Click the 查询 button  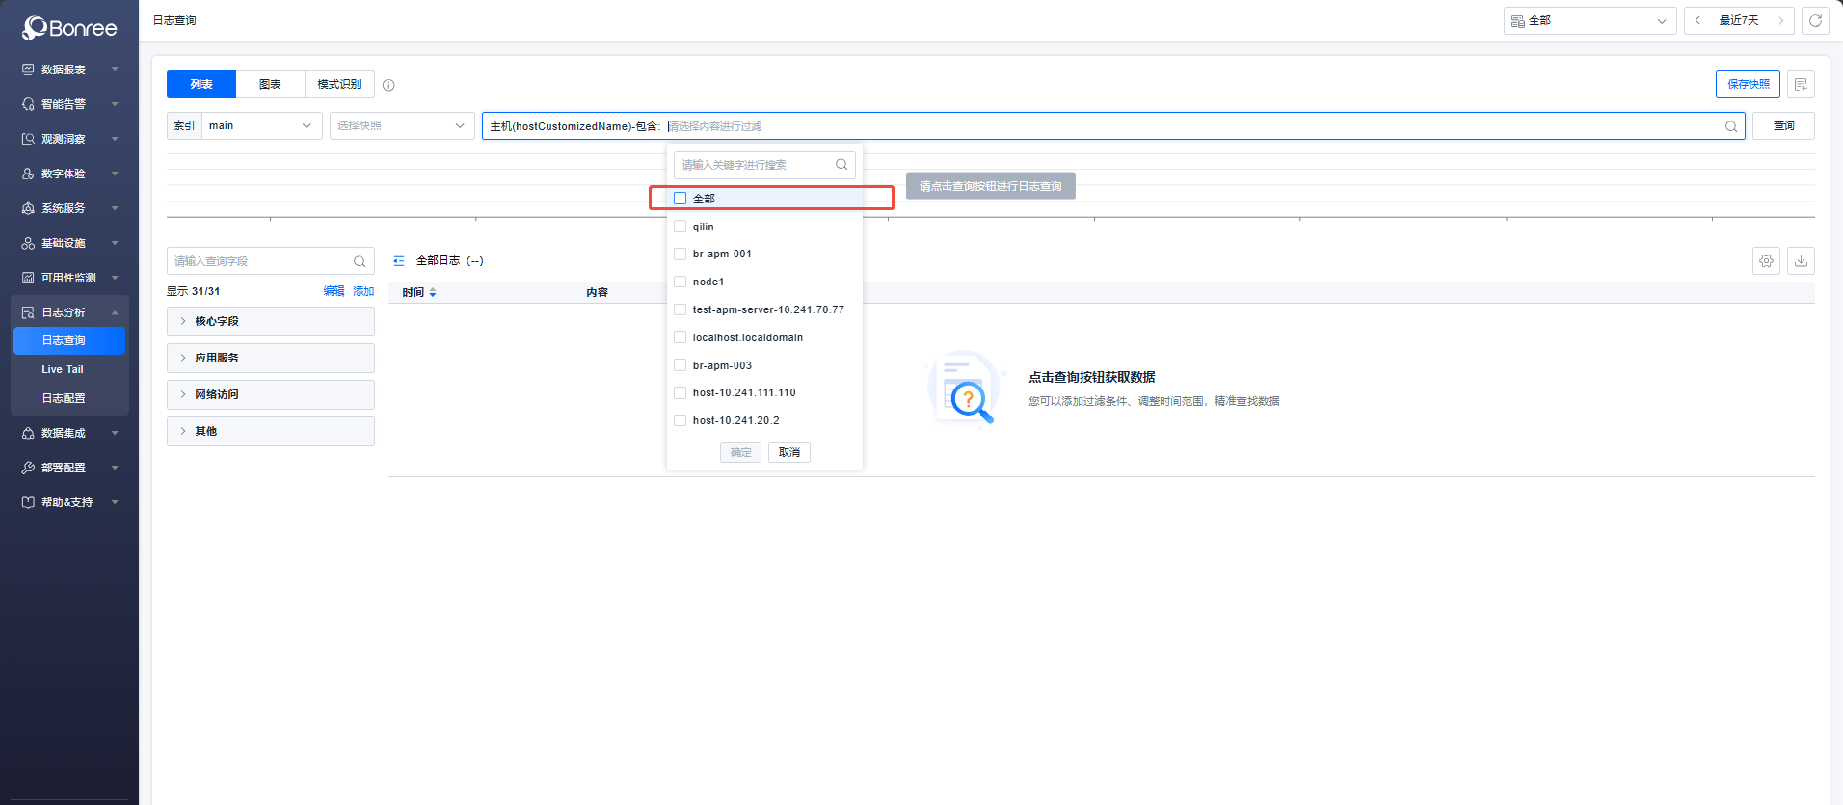point(1783,126)
